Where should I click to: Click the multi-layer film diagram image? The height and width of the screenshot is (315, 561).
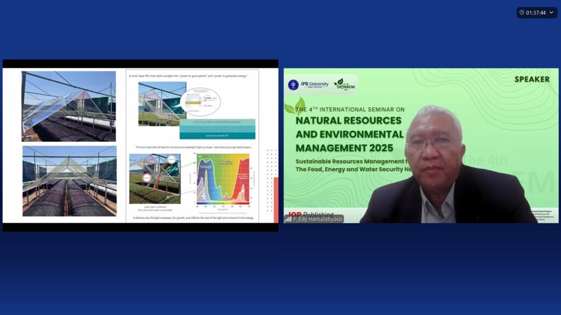[162, 103]
